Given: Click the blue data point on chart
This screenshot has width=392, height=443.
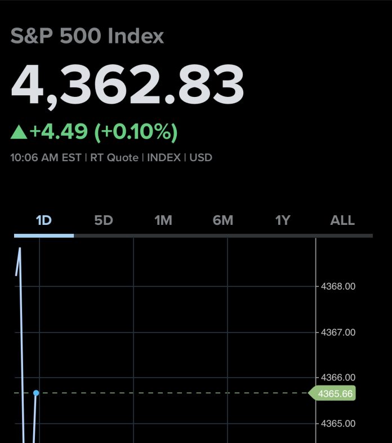Looking at the screenshot, I should (36, 393).
